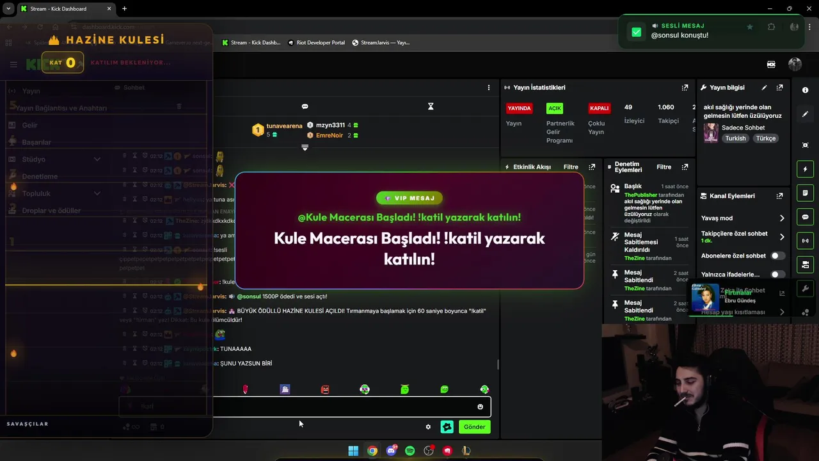Click the Sadece Sohbet category thumbnail
Screen dimensions: 819x461
click(710, 133)
